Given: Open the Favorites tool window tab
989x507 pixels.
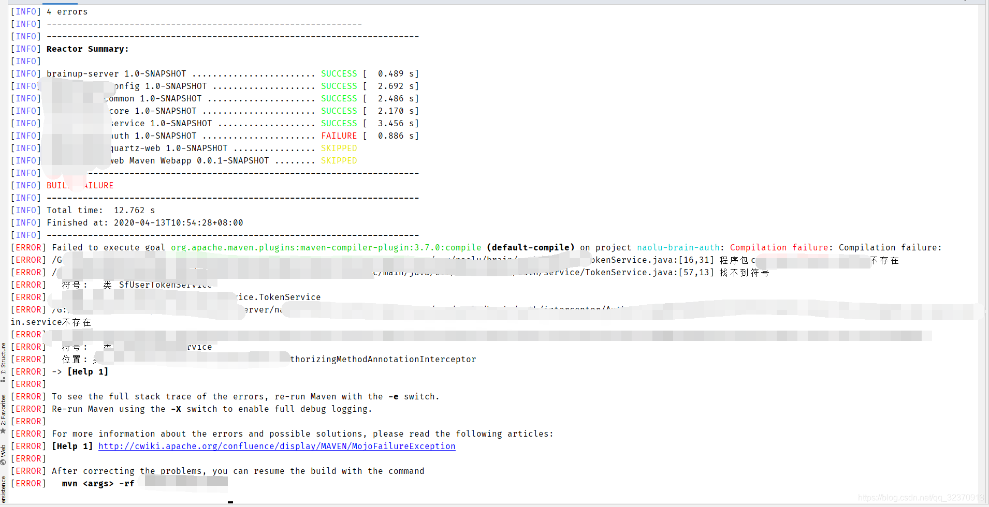Looking at the screenshot, I should 4,413.
